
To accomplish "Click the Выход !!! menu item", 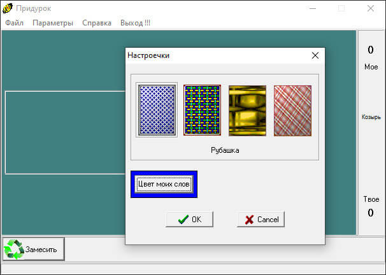I will pyautogui.click(x=135, y=23).
